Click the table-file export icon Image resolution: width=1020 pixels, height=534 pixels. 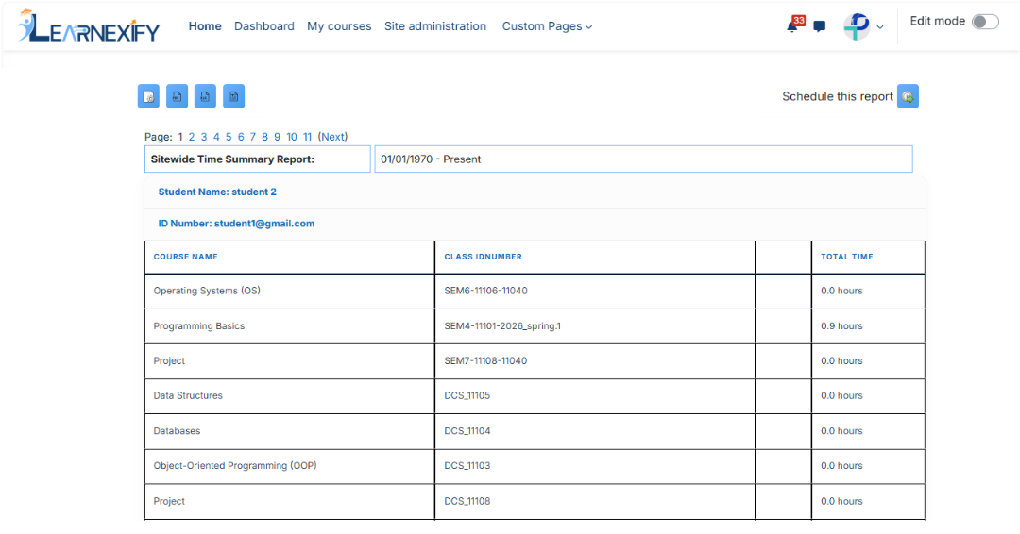pyautogui.click(x=233, y=96)
